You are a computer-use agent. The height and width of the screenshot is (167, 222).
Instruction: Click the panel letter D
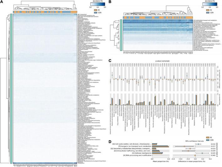click(110, 142)
